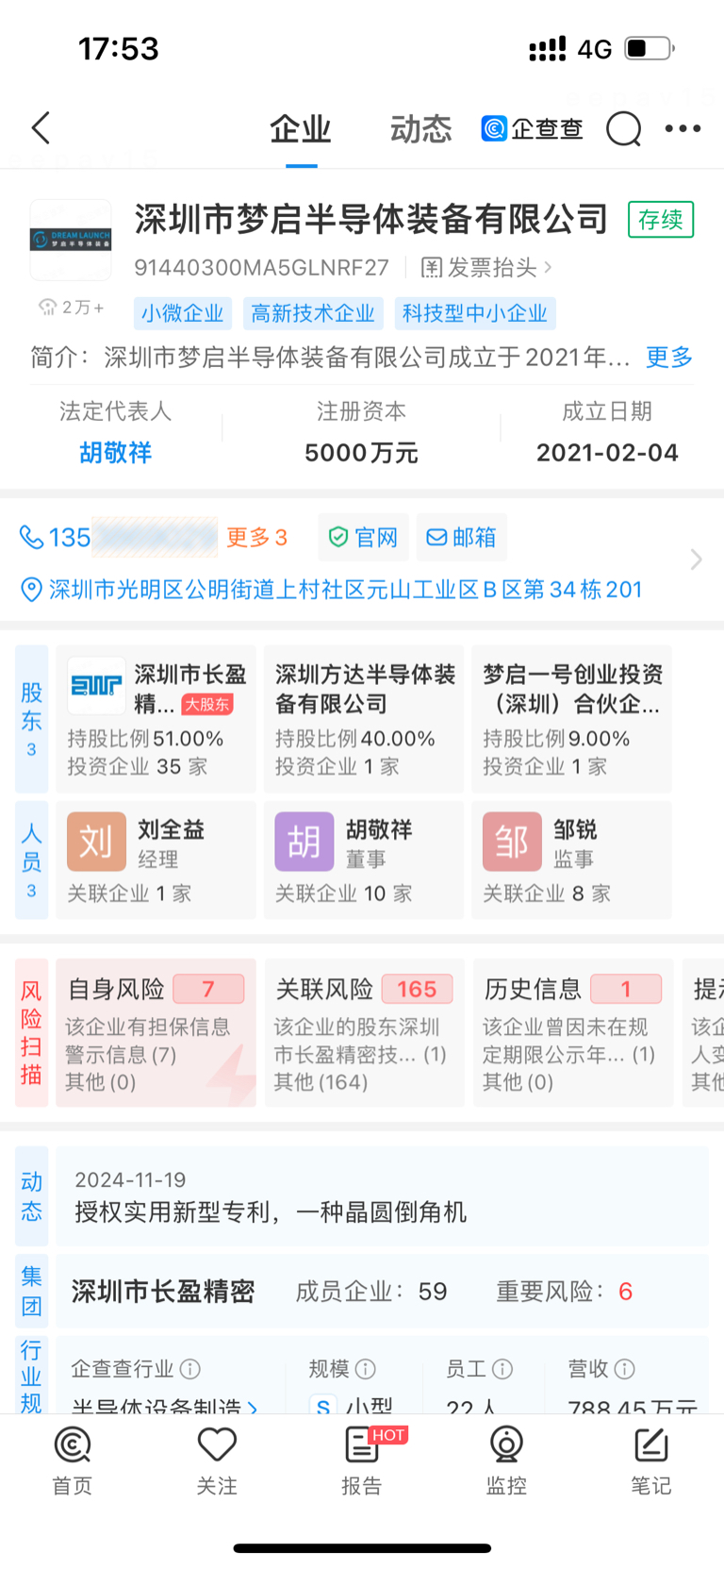Image resolution: width=724 pixels, height=1569 pixels.
Task: Tap 大股东 badge
Action: (207, 705)
